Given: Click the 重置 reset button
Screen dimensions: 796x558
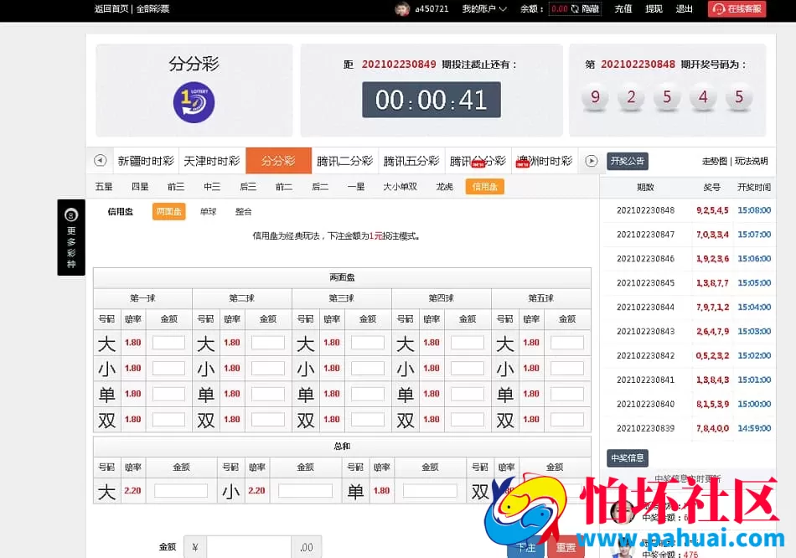Looking at the screenshot, I should 566,545.
